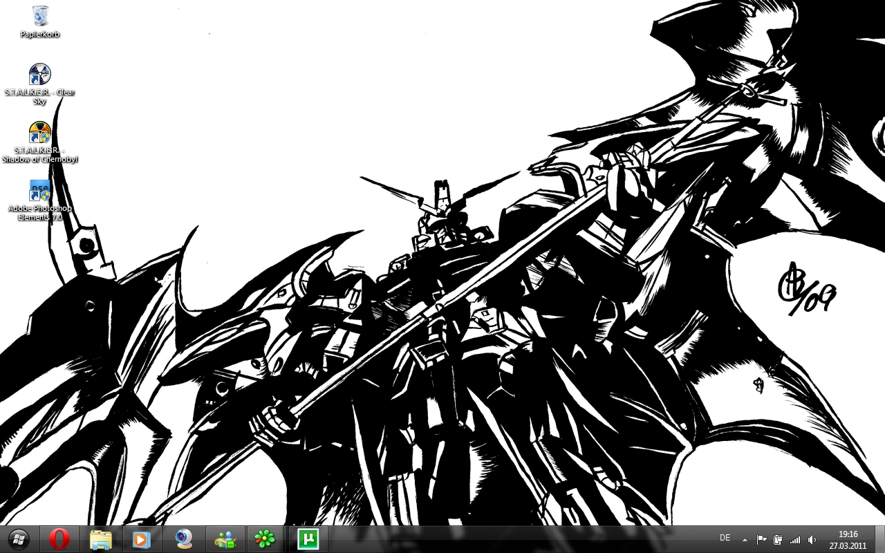
Task: Select S.T.A.L.K.E.R. Shadow of Chernobyl shortcut
Action: (x=40, y=142)
